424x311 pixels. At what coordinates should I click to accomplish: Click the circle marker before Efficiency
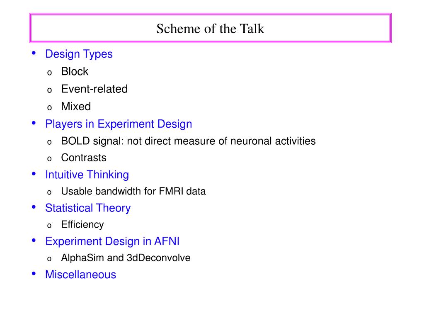pyautogui.click(x=49, y=226)
